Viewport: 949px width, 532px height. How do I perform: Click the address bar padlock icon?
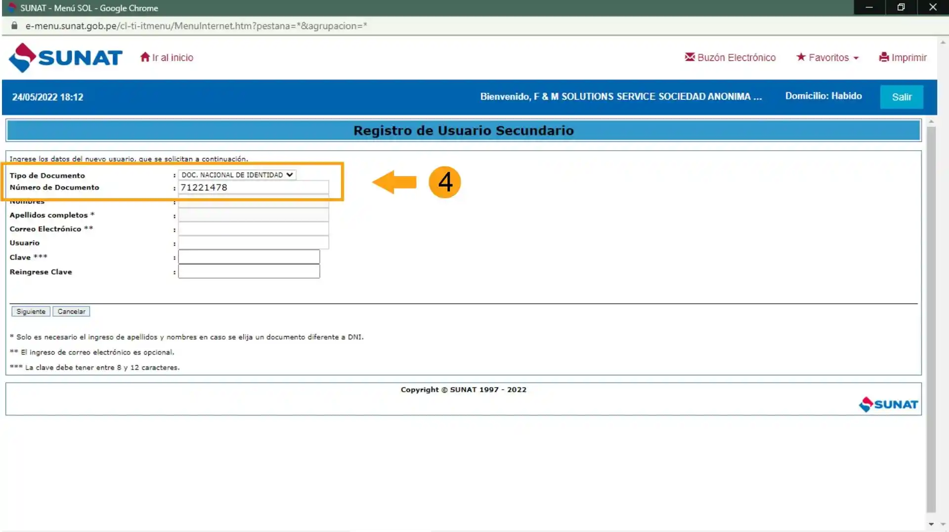pos(14,26)
